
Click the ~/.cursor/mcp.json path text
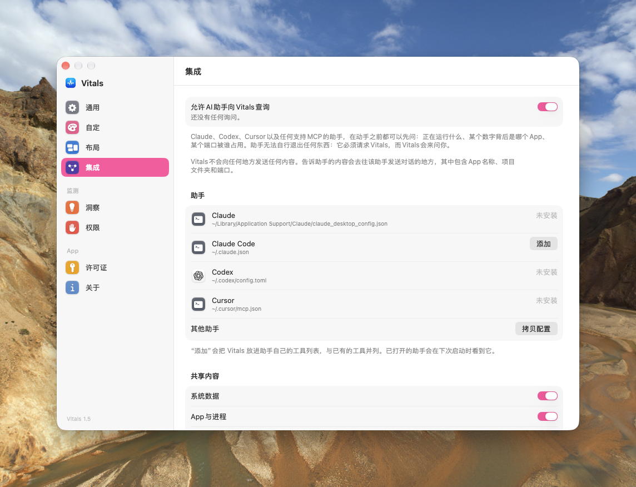pyautogui.click(x=236, y=309)
